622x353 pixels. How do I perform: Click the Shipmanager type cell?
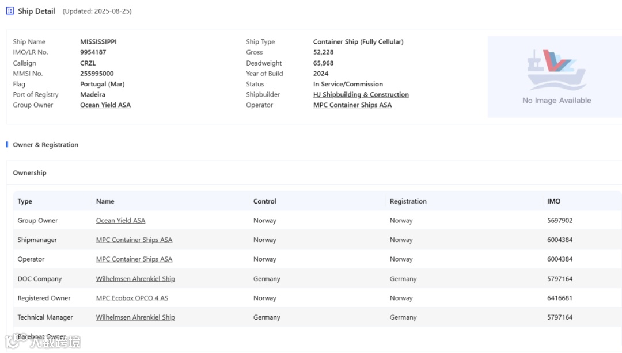coord(37,240)
